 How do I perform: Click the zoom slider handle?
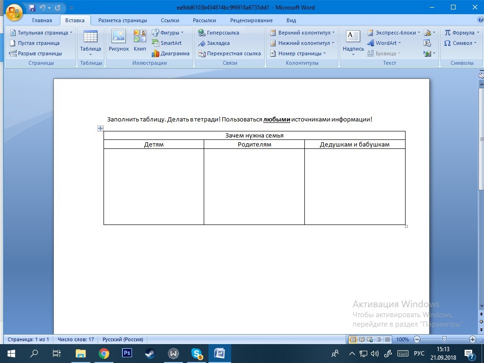(444, 339)
